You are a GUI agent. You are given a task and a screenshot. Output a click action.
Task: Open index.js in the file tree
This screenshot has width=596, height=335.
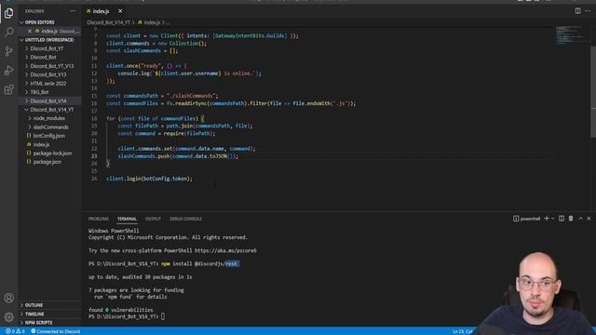point(49,144)
